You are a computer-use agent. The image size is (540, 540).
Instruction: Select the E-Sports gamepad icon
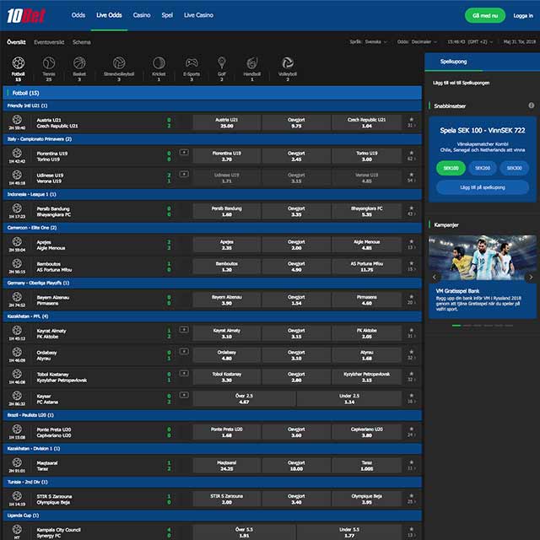pyautogui.click(x=192, y=63)
